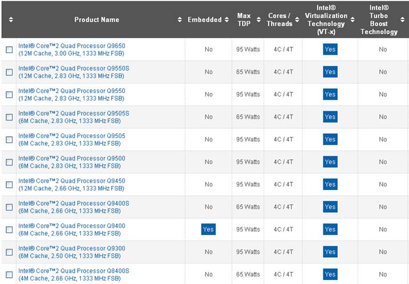Click the 95 Watts value for Q9650
The height and width of the screenshot is (284, 409).
coord(248,49)
